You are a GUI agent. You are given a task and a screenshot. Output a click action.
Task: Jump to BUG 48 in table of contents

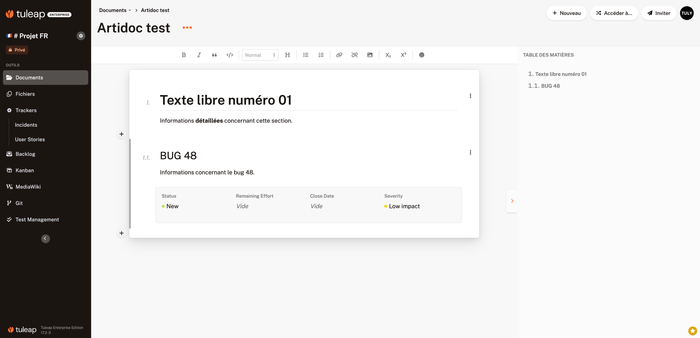point(550,86)
